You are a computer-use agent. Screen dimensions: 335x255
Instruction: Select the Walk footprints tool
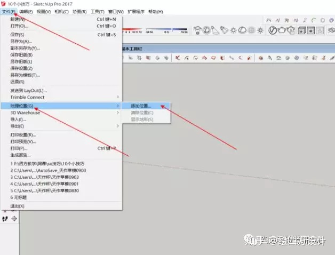(x=5, y=219)
